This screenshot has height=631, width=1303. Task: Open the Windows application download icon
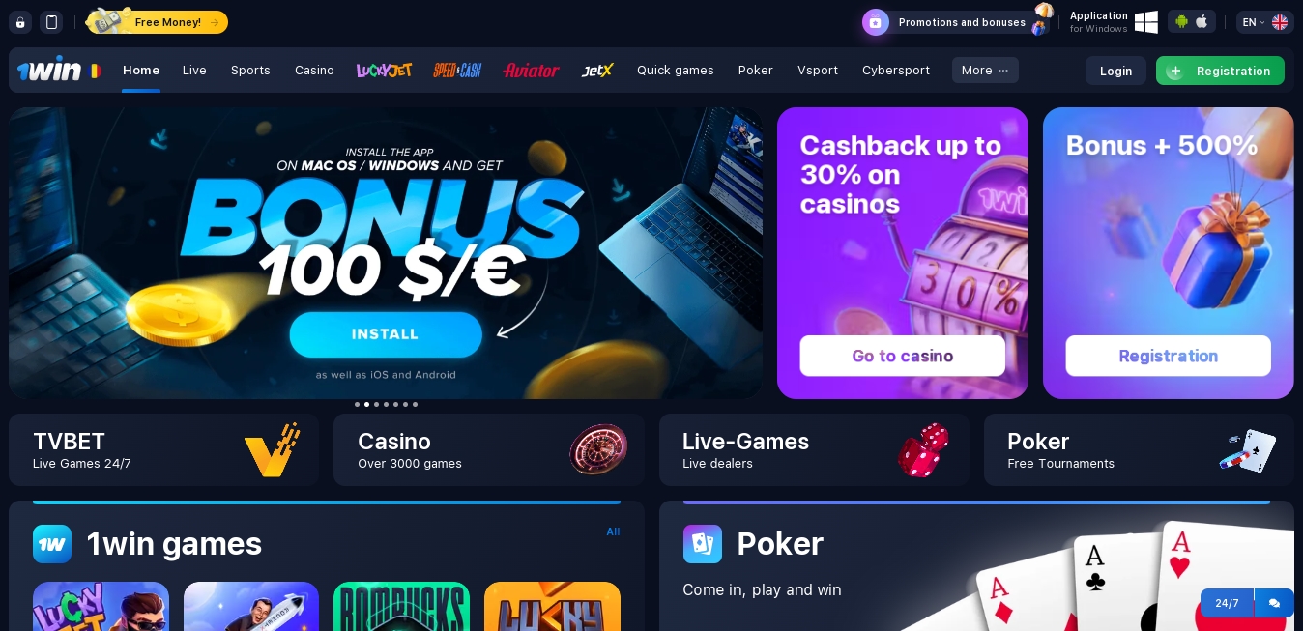[x=1146, y=22]
